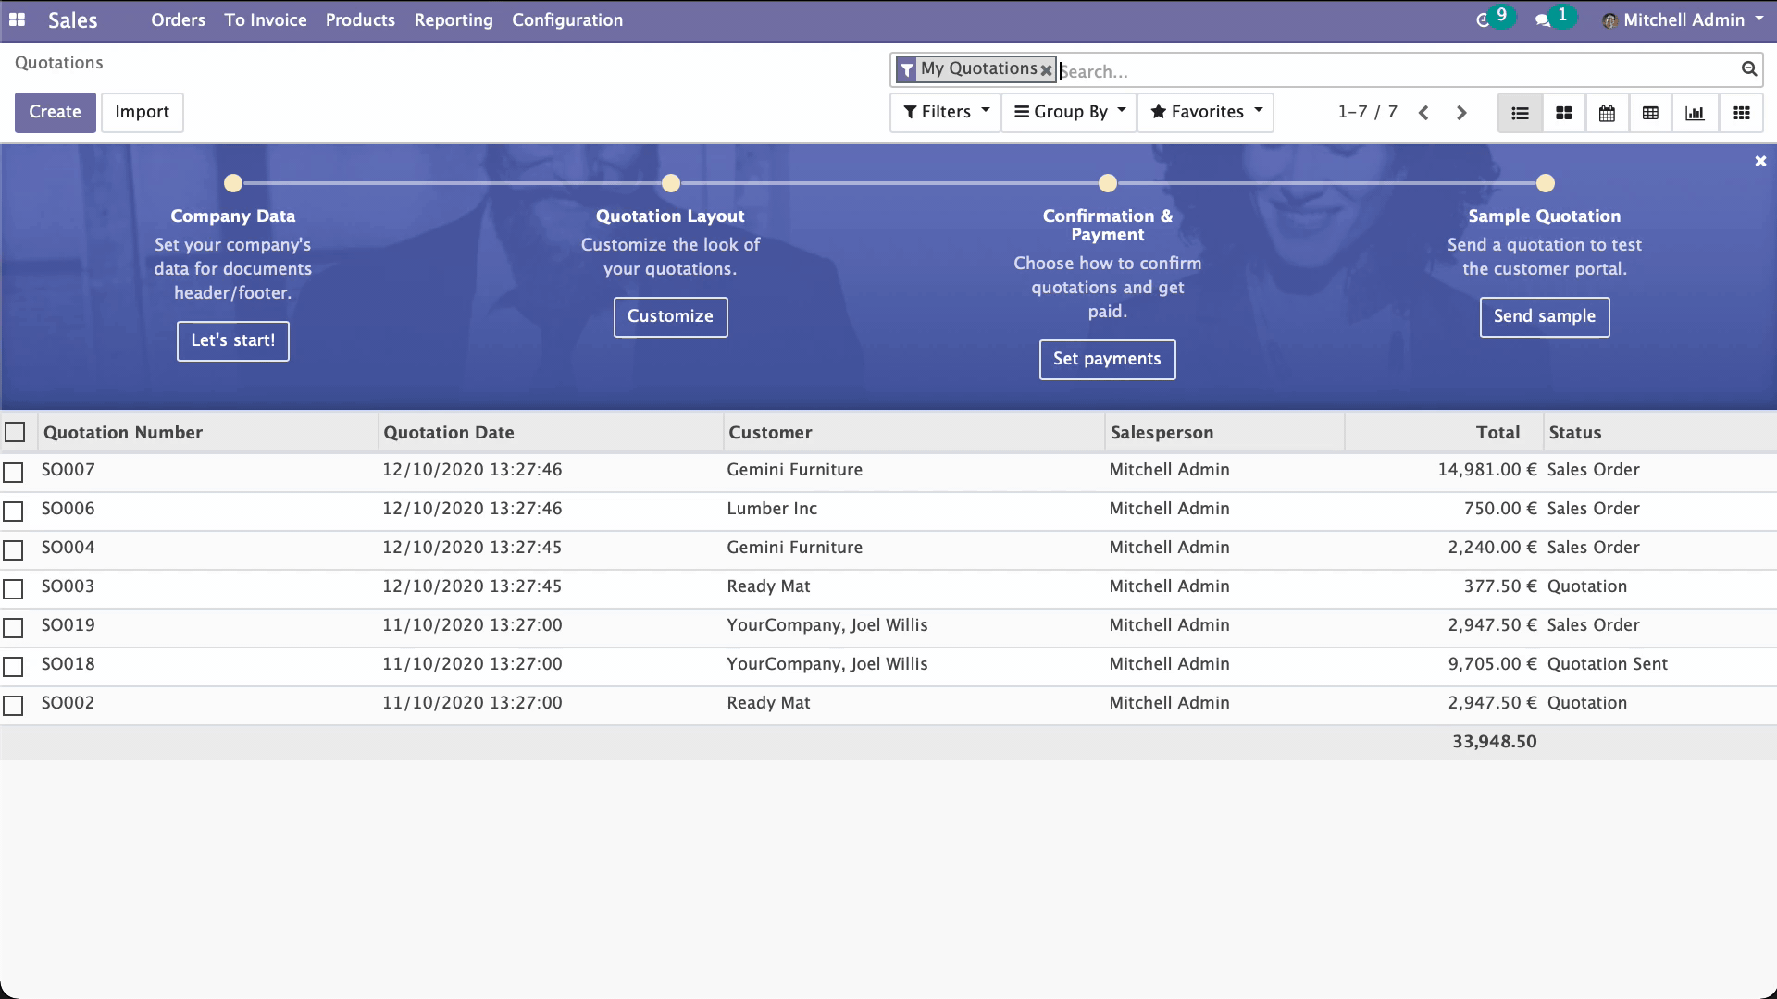Open activities clock notification icon
Image resolution: width=1777 pixels, height=999 pixels.
click(x=1484, y=19)
